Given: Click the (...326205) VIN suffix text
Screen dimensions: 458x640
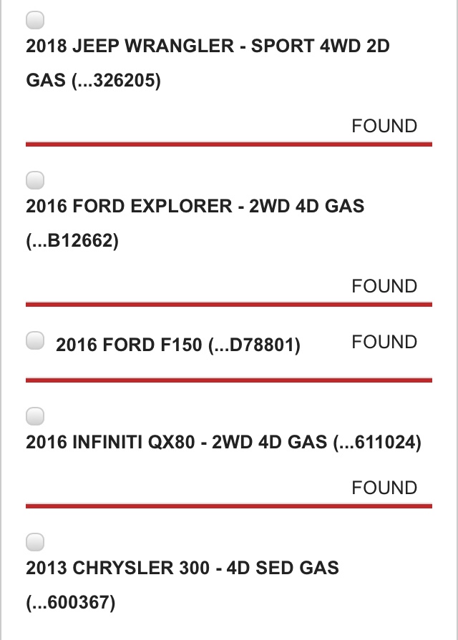Looking at the screenshot, I should tap(116, 80).
